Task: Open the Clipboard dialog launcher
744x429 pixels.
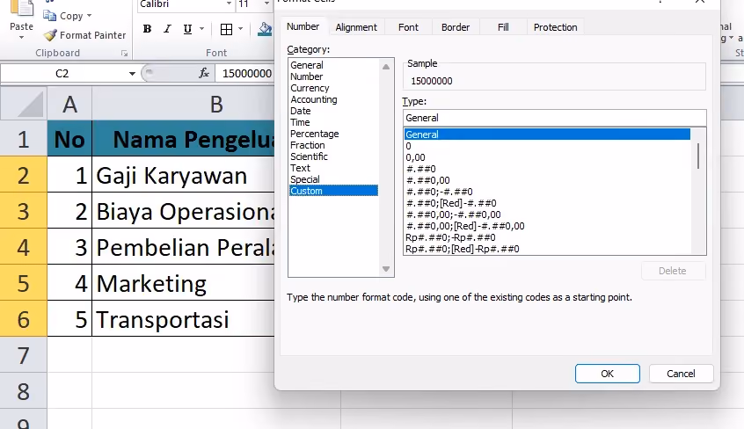Action: [124, 53]
